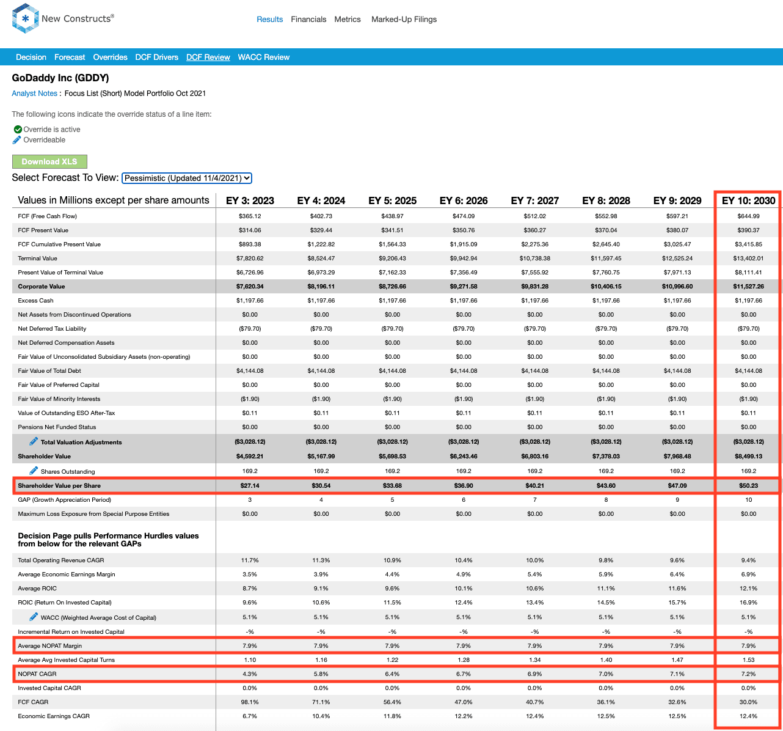This screenshot has height=731, width=783.
Task: Click the Economic Earnings CAGR label
Action: [54, 716]
